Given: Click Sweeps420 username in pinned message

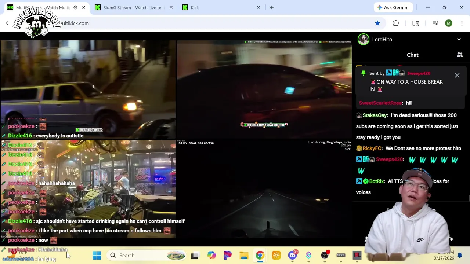Looking at the screenshot, I should click(419, 73).
